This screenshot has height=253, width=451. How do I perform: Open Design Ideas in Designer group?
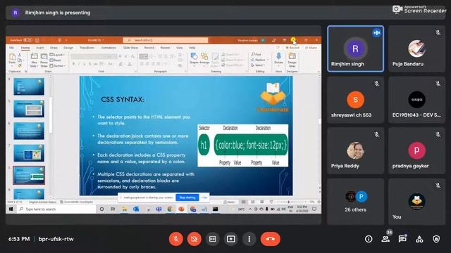click(292, 60)
